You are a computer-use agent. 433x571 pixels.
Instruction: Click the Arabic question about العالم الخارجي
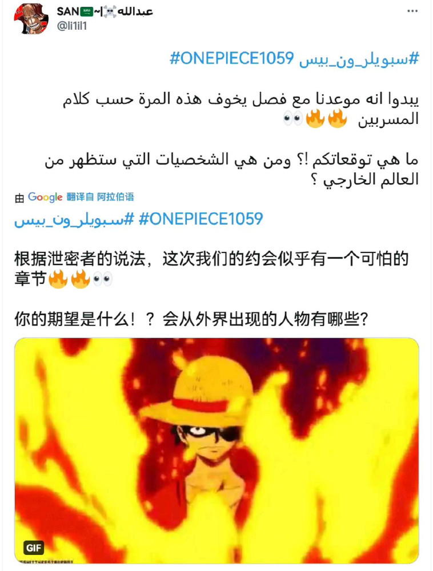[x=231, y=170]
